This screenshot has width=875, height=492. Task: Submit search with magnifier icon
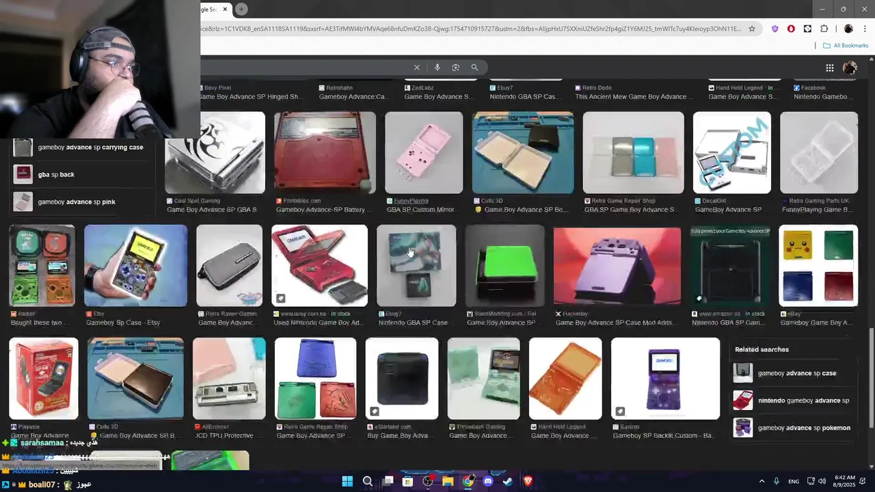(x=474, y=67)
